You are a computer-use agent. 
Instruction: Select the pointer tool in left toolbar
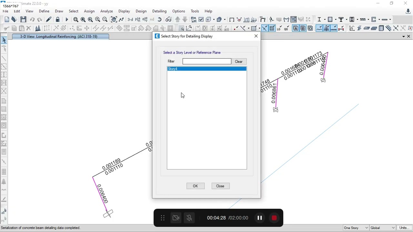4,40
